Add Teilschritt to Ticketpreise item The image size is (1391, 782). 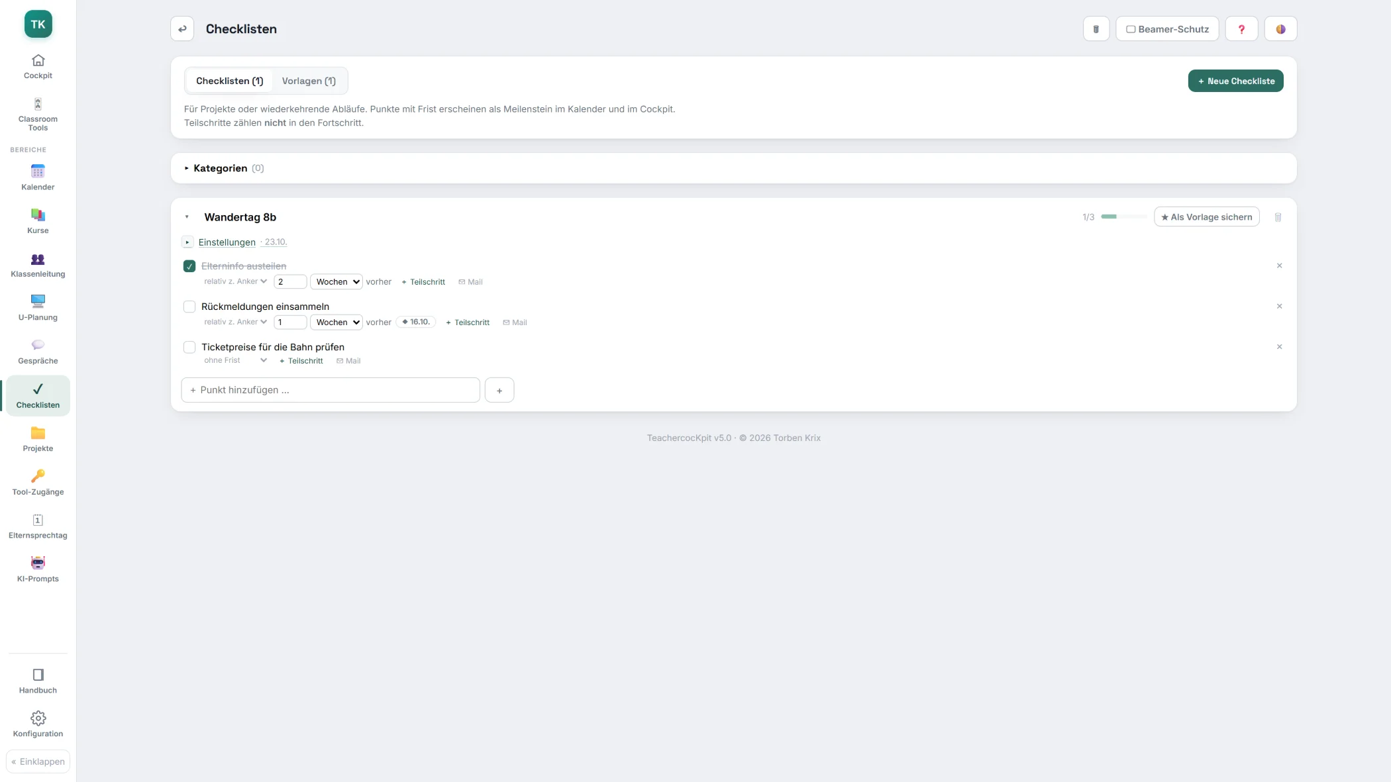pyautogui.click(x=301, y=361)
